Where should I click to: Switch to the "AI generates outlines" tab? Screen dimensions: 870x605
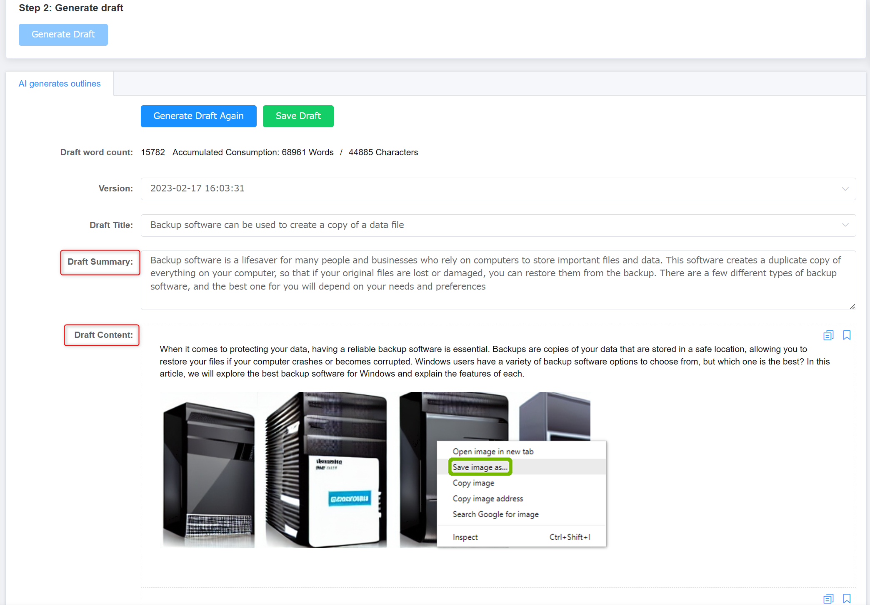point(60,84)
